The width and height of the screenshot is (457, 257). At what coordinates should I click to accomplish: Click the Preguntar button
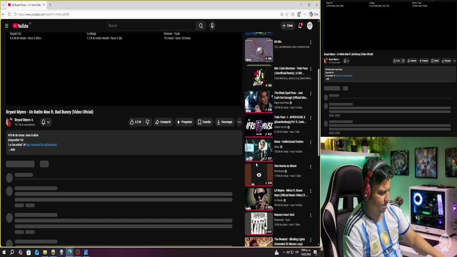[184, 122]
